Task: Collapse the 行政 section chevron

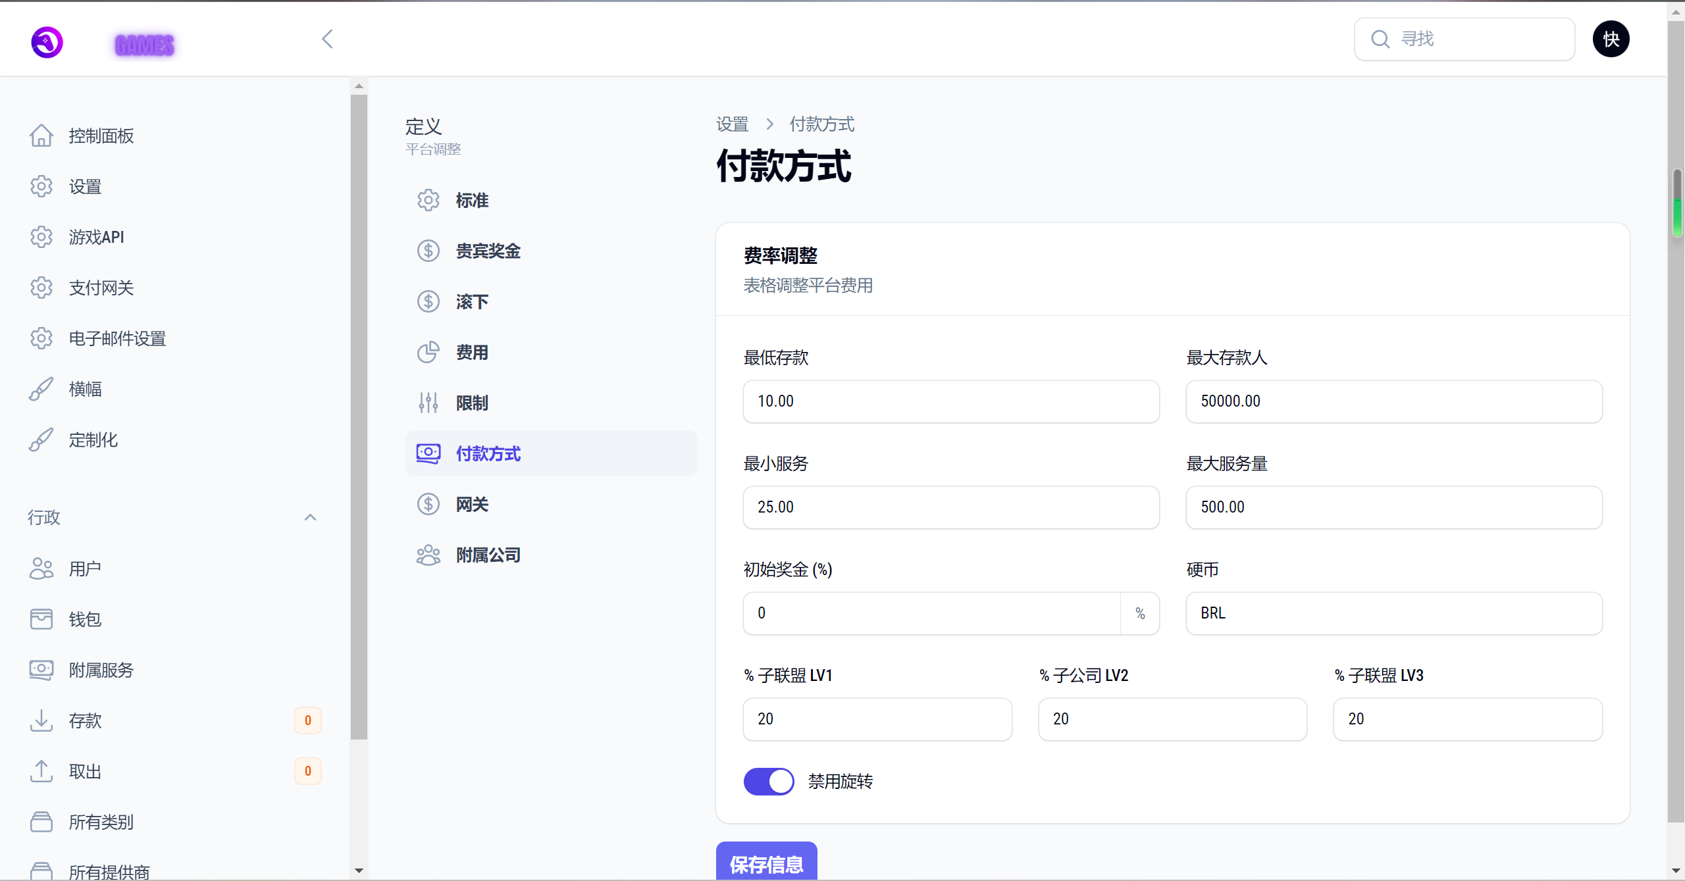Action: click(310, 518)
